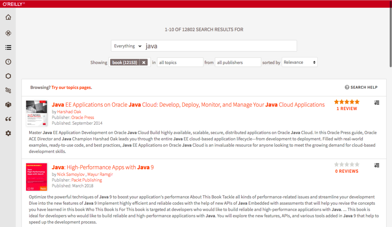Image resolution: width=392 pixels, height=227 pixels.
Task: Open Java EE Applications on Oracle Java Cloud title
Action: click(x=188, y=105)
